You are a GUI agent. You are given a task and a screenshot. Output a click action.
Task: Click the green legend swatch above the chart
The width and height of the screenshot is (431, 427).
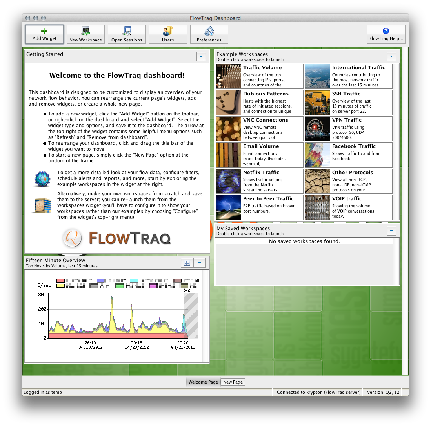120,286
